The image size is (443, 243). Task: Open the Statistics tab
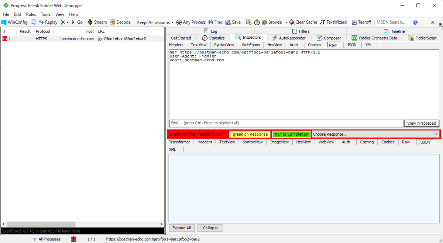click(213, 38)
